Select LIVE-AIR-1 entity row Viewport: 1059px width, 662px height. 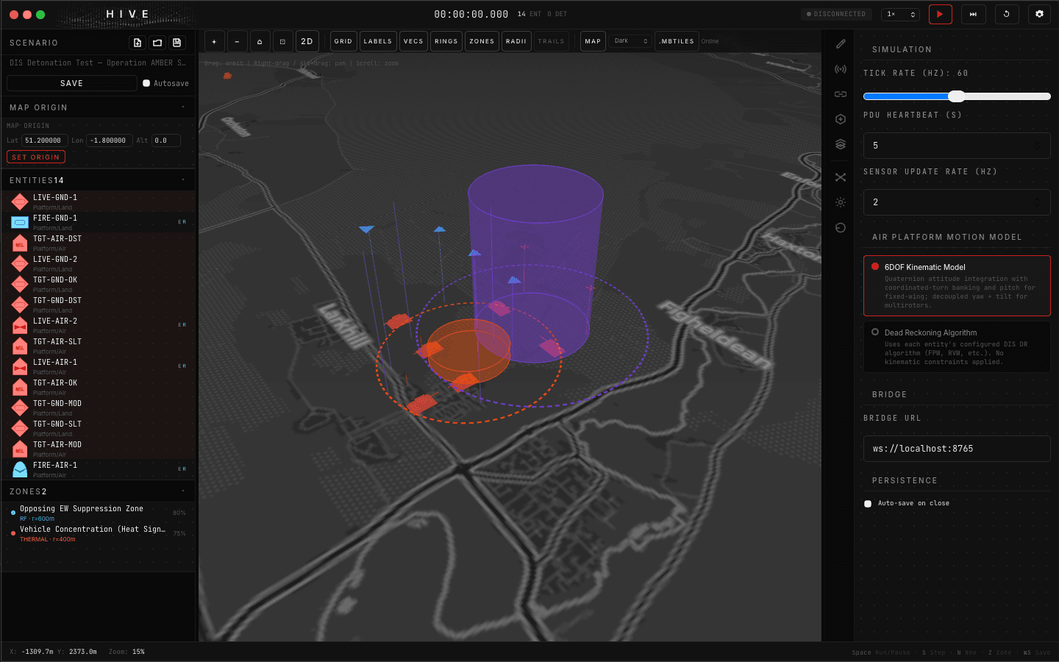click(98, 366)
